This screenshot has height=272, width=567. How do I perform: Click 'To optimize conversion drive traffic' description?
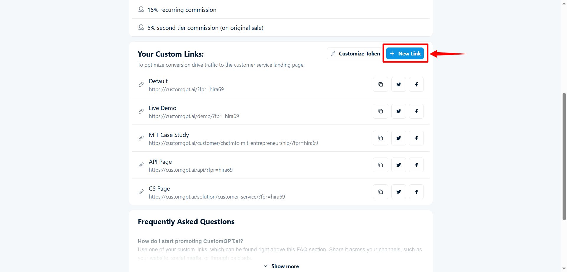[221, 65]
